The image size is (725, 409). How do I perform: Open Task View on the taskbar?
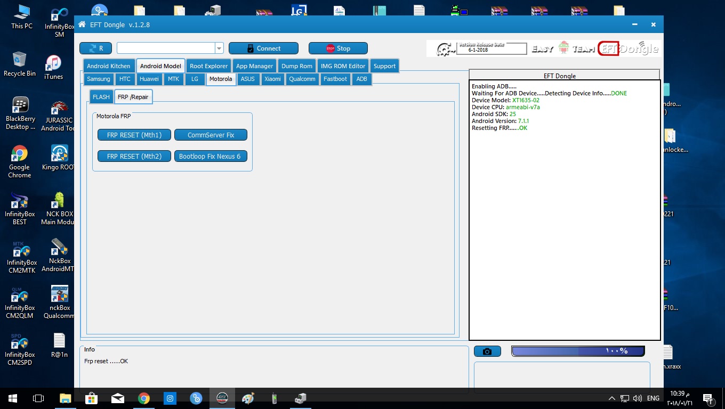38,398
